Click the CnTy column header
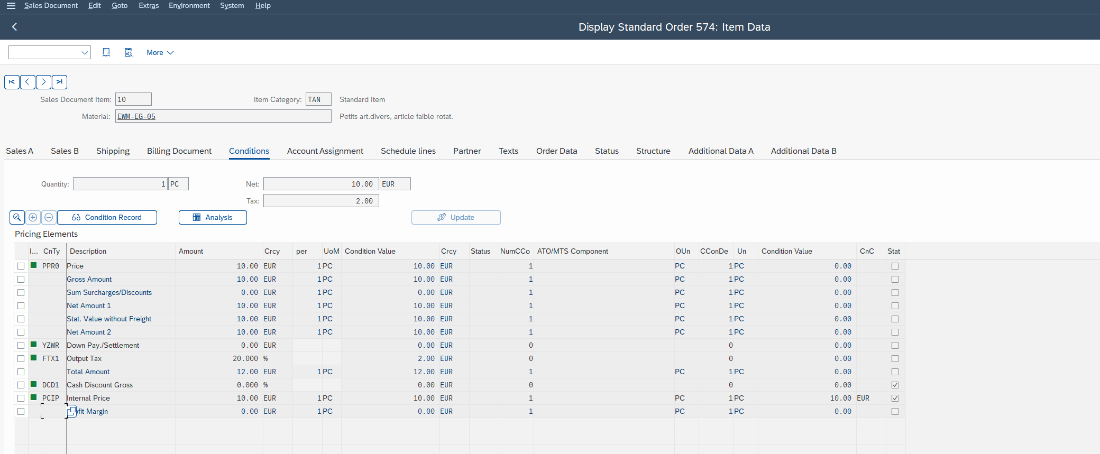This screenshot has width=1100, height=454. 52,251
